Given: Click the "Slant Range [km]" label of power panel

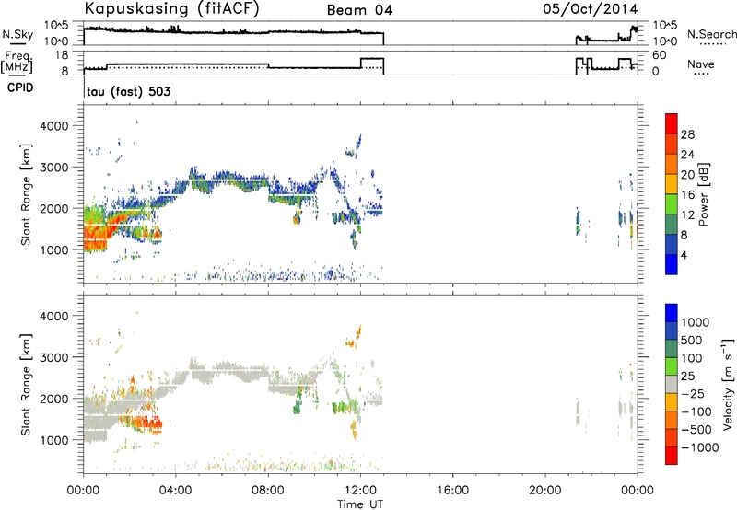Looking at the screenshot, I should pyautogui.click(x=26, y=194).
